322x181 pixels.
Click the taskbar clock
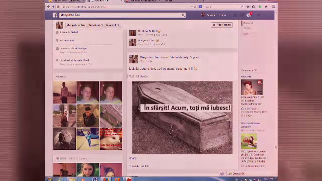[268, 179]
